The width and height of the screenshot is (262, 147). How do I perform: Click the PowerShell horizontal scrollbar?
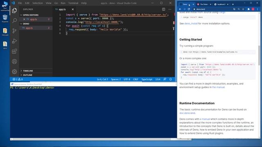[92, 139]
